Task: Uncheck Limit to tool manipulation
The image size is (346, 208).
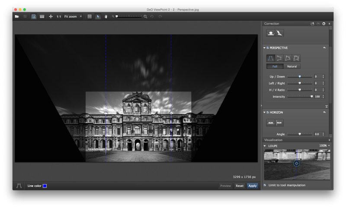Action: pyautogui.click(x=265, y=185)
